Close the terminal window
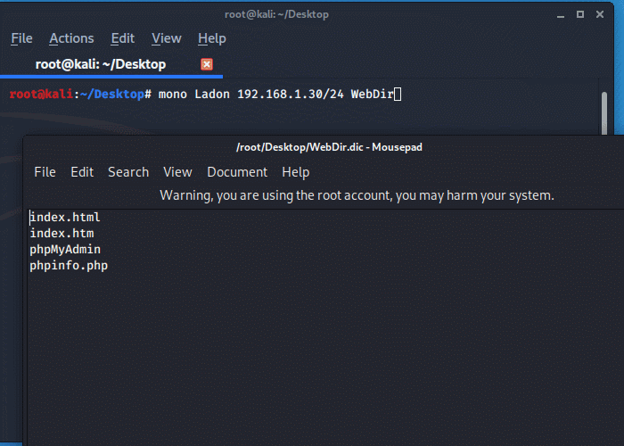Viewport: 624px width, 446px height. pos(600,15)
